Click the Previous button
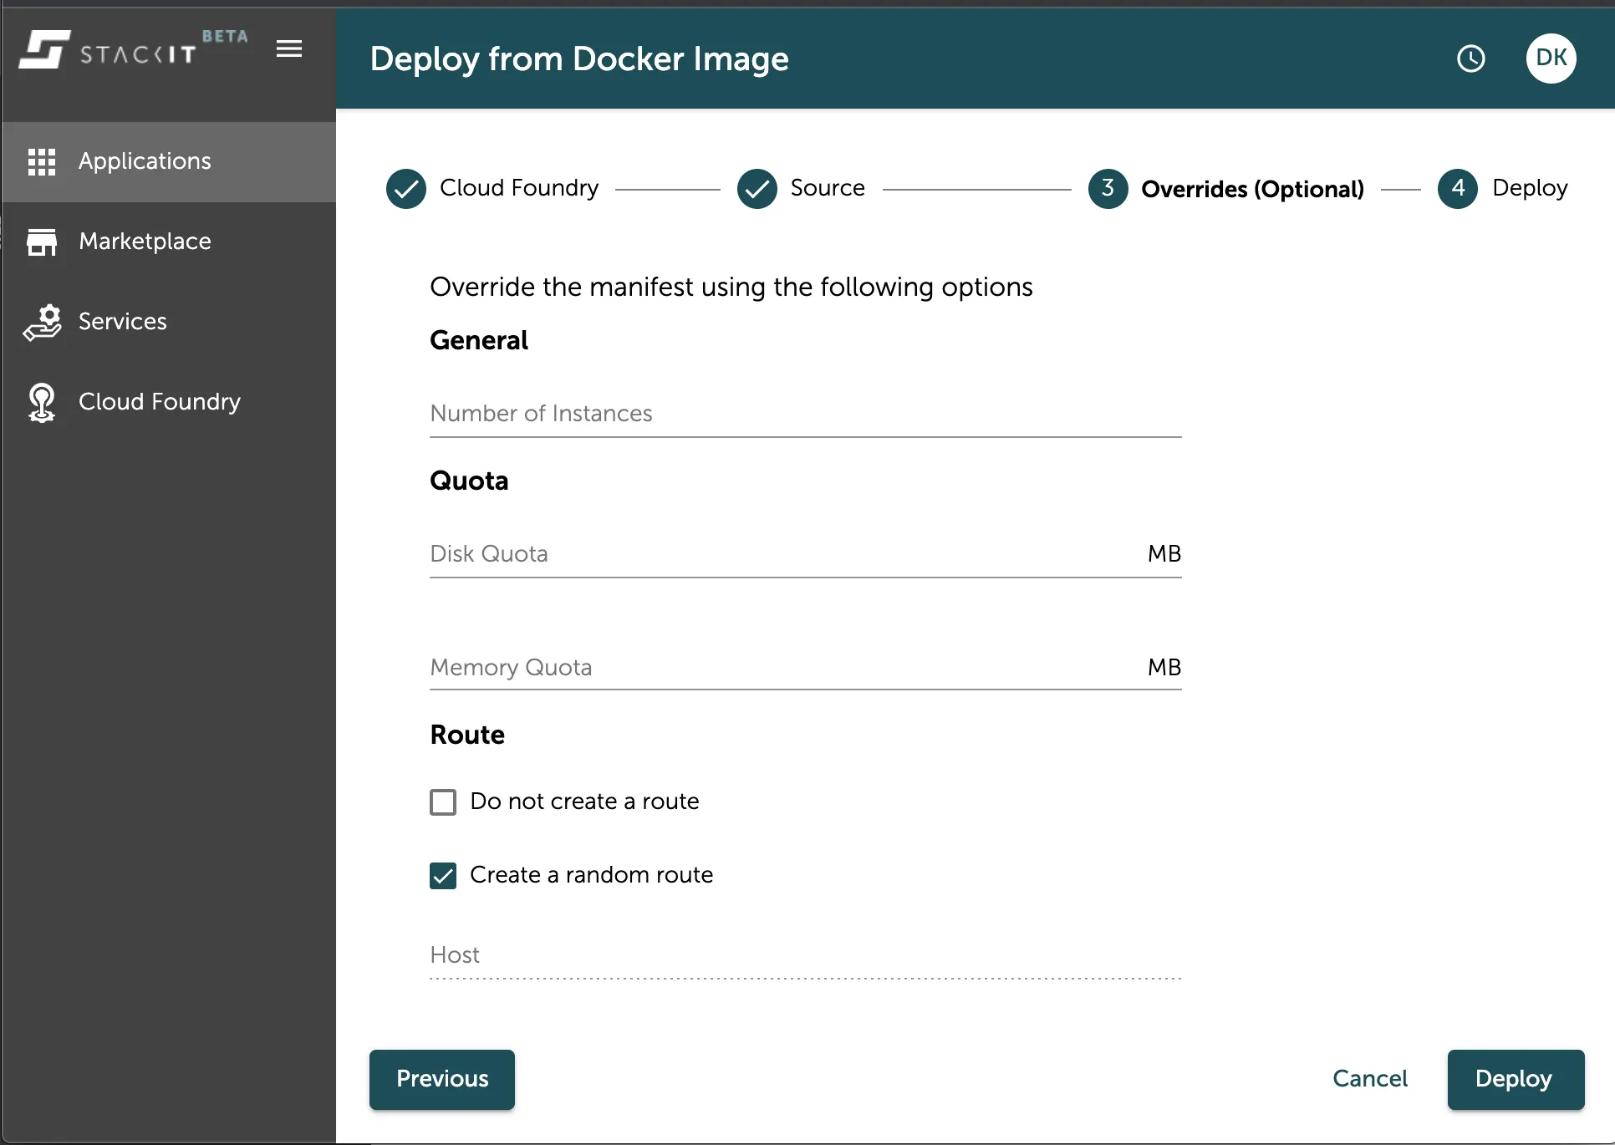 [x=441, y=1079]
